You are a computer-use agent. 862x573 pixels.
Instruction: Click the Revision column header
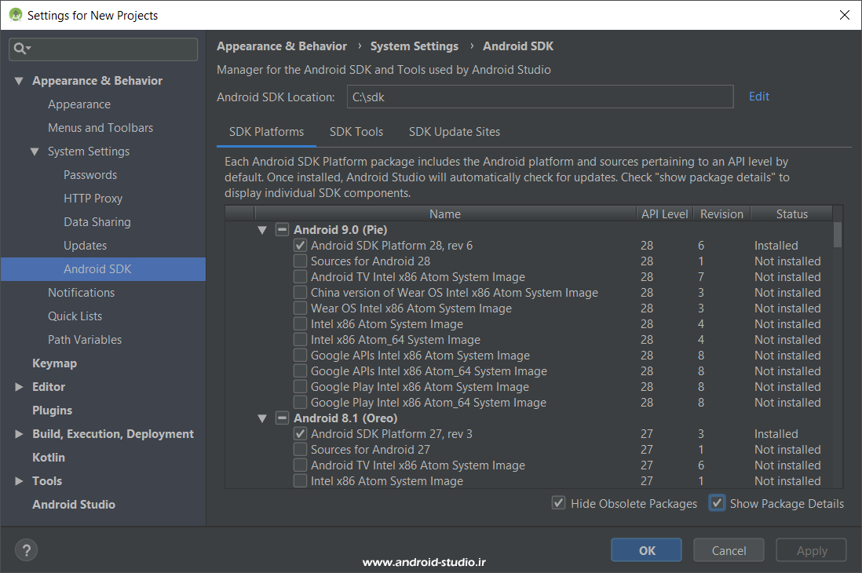[x=721, y=214]
